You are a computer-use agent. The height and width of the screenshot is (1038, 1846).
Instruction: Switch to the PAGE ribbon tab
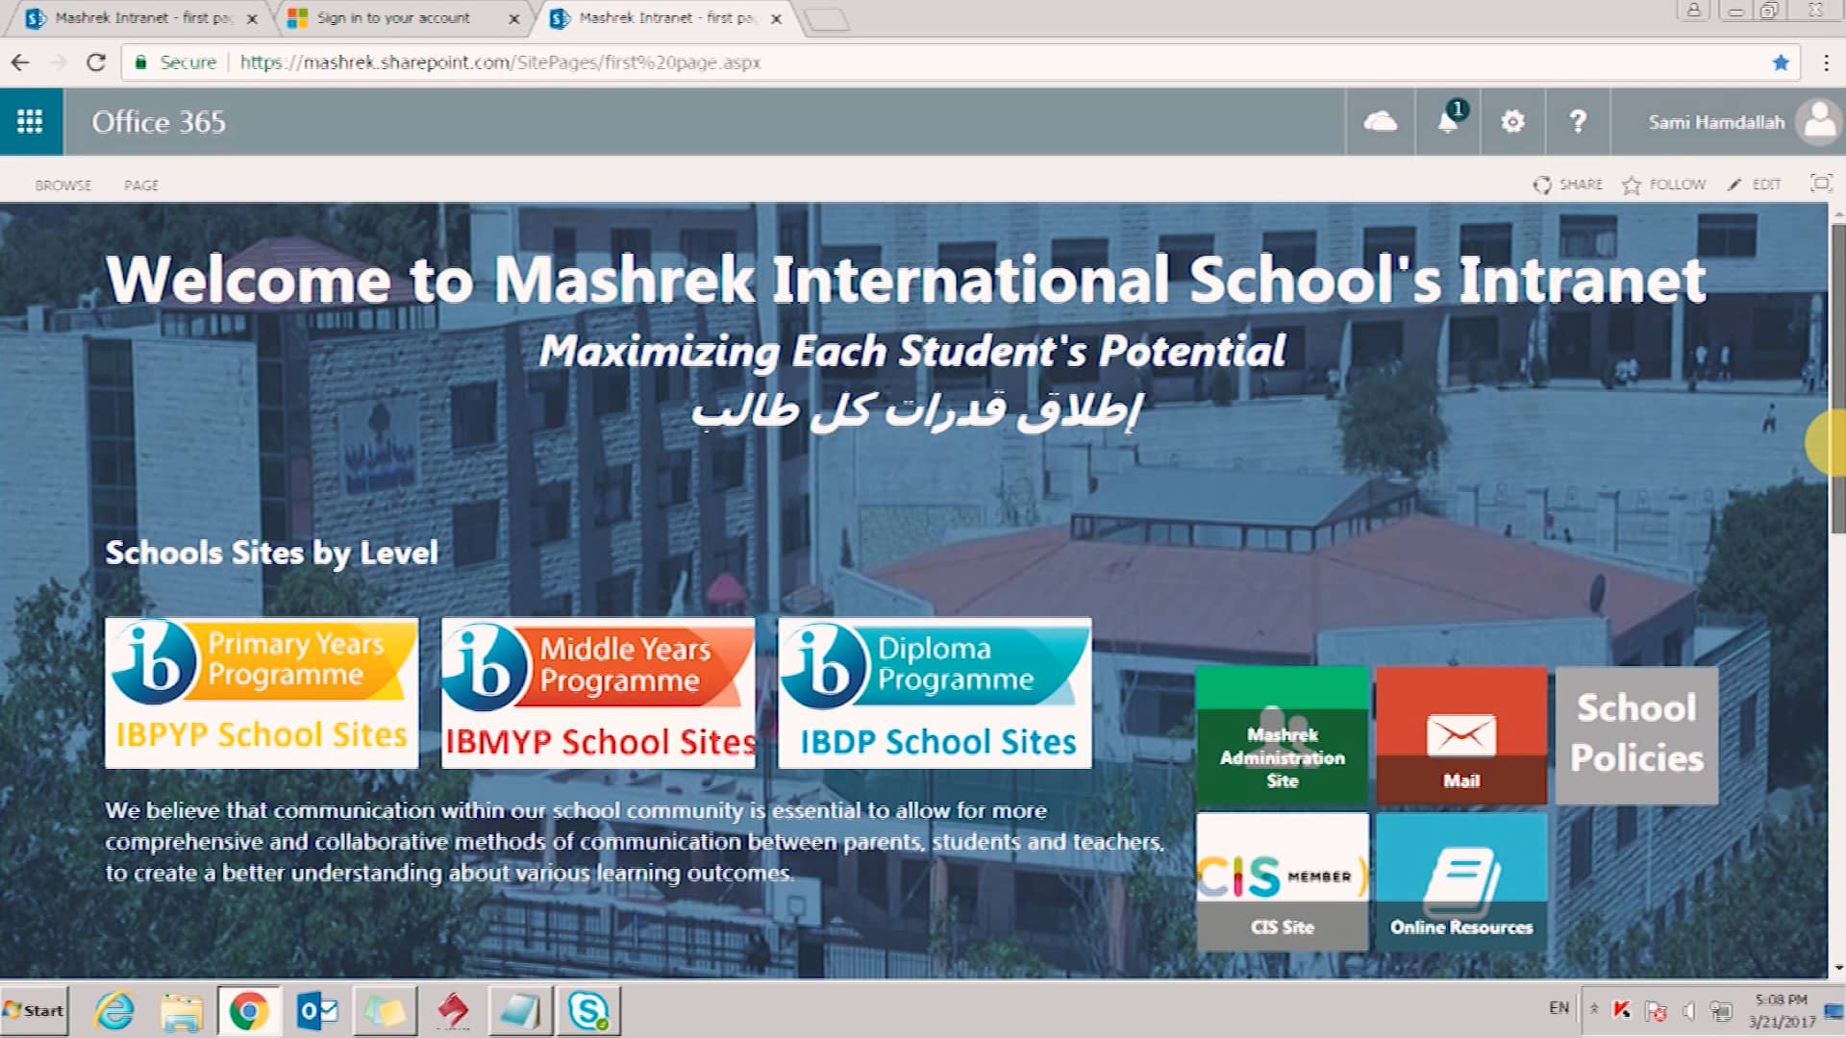(141, 184)
